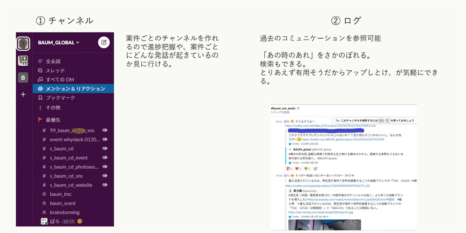Open the s_baum_cd_event channel
The height and width of the screenshot is (233, 466).
click(x=73, y=158)
